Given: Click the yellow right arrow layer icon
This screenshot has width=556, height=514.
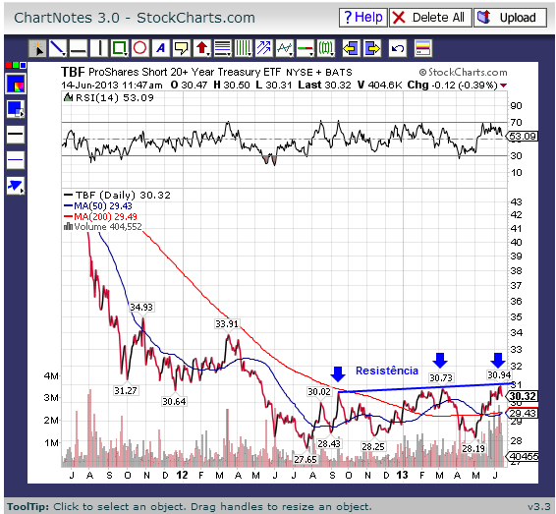Looking at the screenshot, I should pyautogui.click(x=371, y=48).
